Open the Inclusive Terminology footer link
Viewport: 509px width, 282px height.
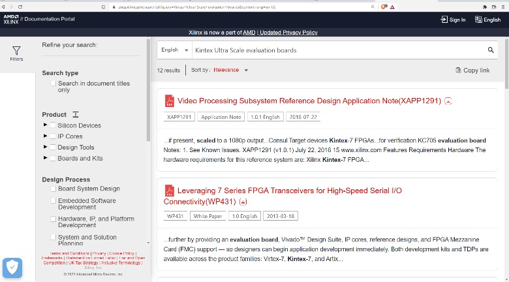pyautogui.click(x=121, y=263)
